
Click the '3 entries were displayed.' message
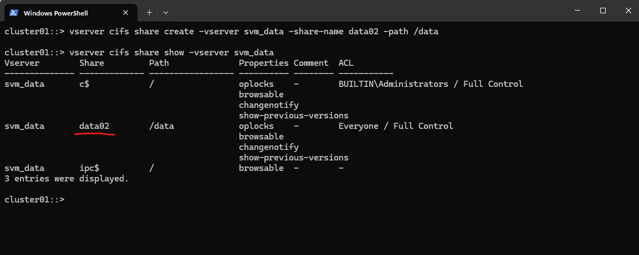tap(67, 179)
